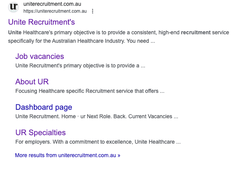Click the 'Australian Healthcare Industry' snippet line
234x171 pixels.
[x=81, y=41]
